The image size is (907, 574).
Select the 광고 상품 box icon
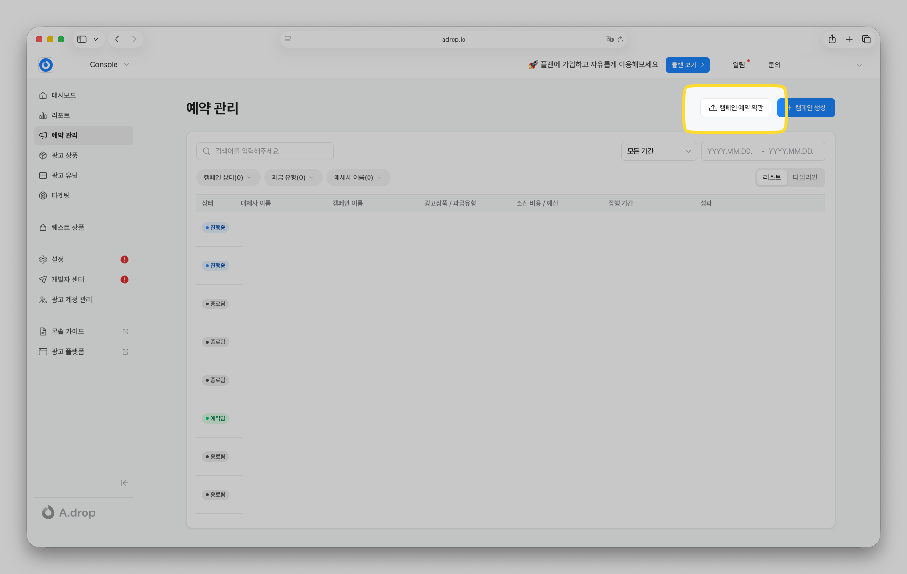point(43,156)
